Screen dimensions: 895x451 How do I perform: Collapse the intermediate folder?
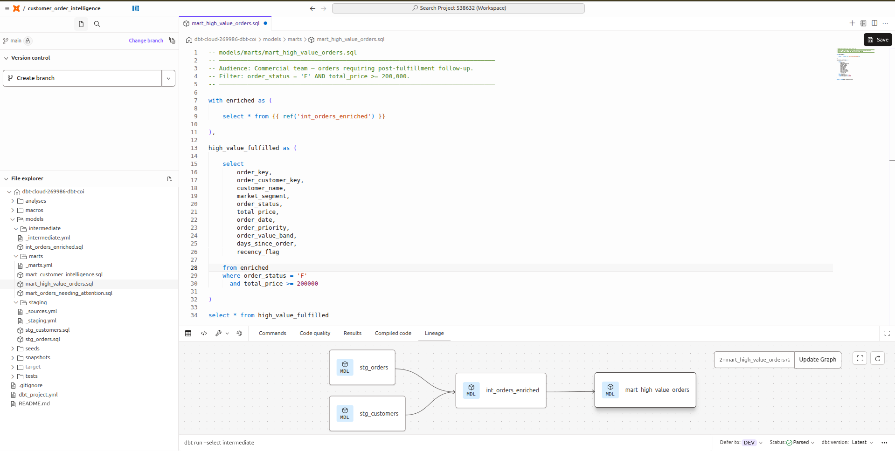click(16, 229)
